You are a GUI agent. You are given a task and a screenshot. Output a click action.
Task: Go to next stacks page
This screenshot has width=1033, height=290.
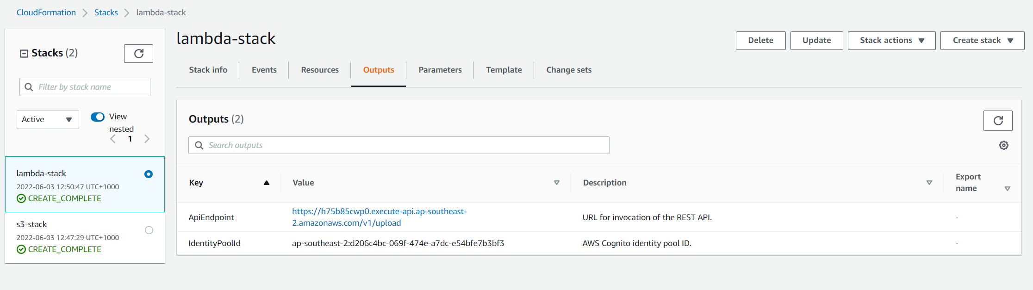147,139
